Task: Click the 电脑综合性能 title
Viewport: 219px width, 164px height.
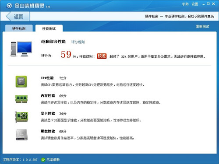Action: coord(53,42)
